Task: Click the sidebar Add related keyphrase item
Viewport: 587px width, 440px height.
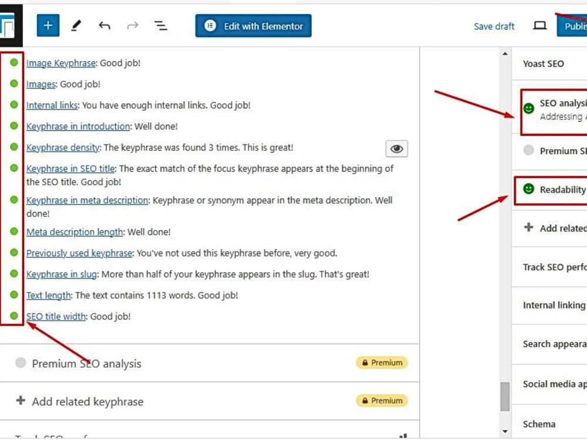Action: point(549,228)
